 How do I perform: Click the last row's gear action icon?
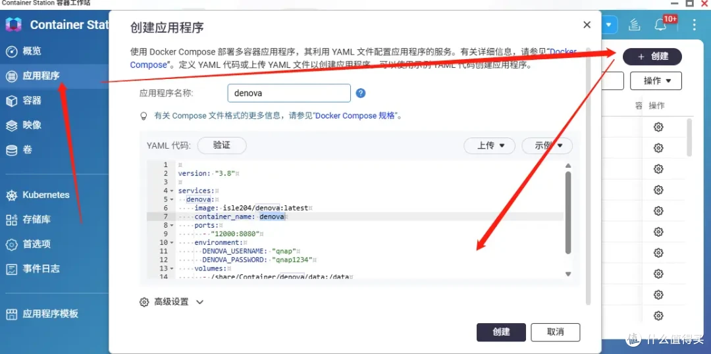coord(658,316)
